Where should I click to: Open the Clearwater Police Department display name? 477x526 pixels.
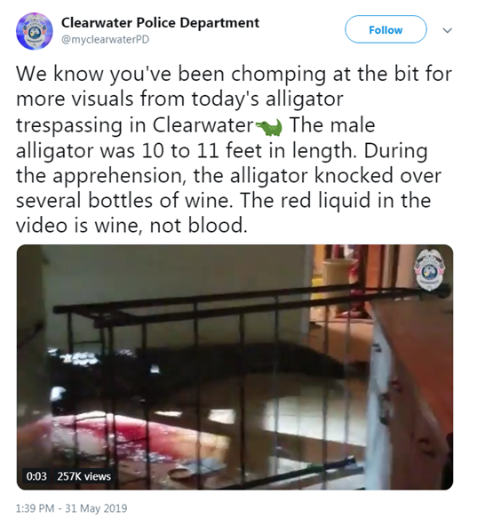point(160,23)
